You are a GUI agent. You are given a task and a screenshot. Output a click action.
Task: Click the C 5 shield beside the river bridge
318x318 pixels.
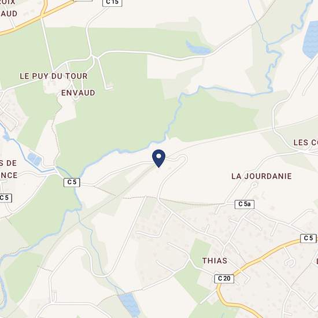click(x=72, y=182)
